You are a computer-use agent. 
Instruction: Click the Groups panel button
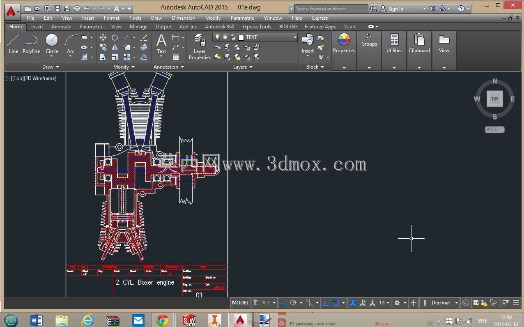point(369,40)
